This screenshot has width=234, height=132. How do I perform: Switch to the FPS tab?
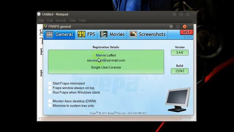[86, 34]
